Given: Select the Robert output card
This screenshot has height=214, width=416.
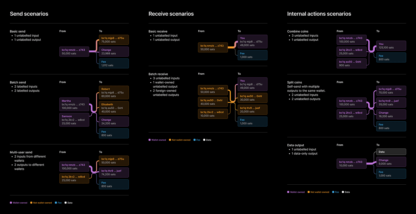Looking at the screenshot, I should click(x=114, y=93).
